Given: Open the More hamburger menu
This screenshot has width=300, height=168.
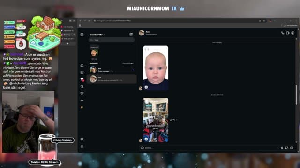Looking at the screenshot, I should point(82,139).
